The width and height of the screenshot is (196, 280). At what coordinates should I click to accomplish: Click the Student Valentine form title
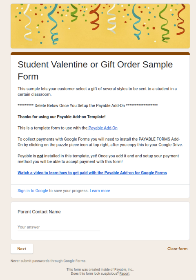pos(95,70)
